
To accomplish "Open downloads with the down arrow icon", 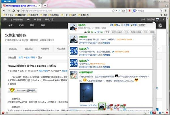I will tap(166, 11).
